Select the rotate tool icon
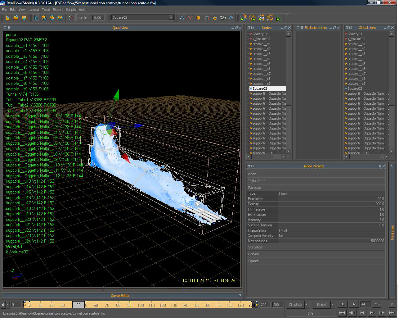Image resolution: width=399 pixels, height=318 pixels. [52, 18]
